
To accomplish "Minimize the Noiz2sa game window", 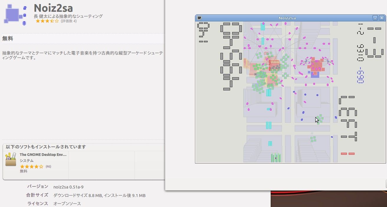I will [x=375, y=18].
